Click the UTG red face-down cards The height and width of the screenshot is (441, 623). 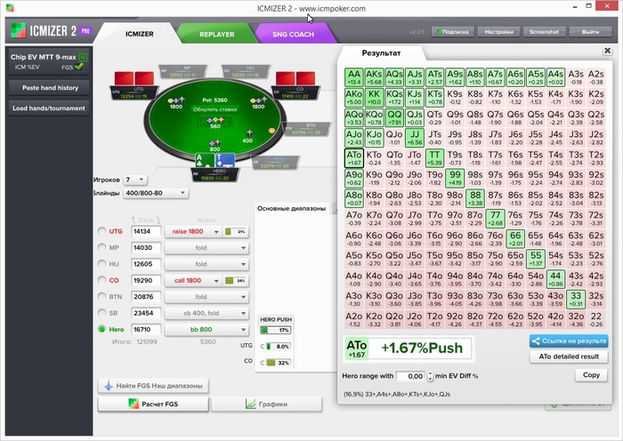[133, 78]
